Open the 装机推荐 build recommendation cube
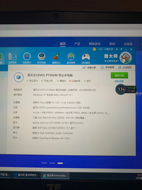This screenshot has width=142, height=190. 71,58
